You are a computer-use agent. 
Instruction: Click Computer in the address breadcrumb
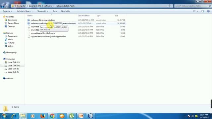21,6
